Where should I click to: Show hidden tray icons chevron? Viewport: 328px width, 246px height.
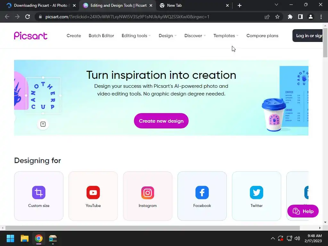pos(273,238)
